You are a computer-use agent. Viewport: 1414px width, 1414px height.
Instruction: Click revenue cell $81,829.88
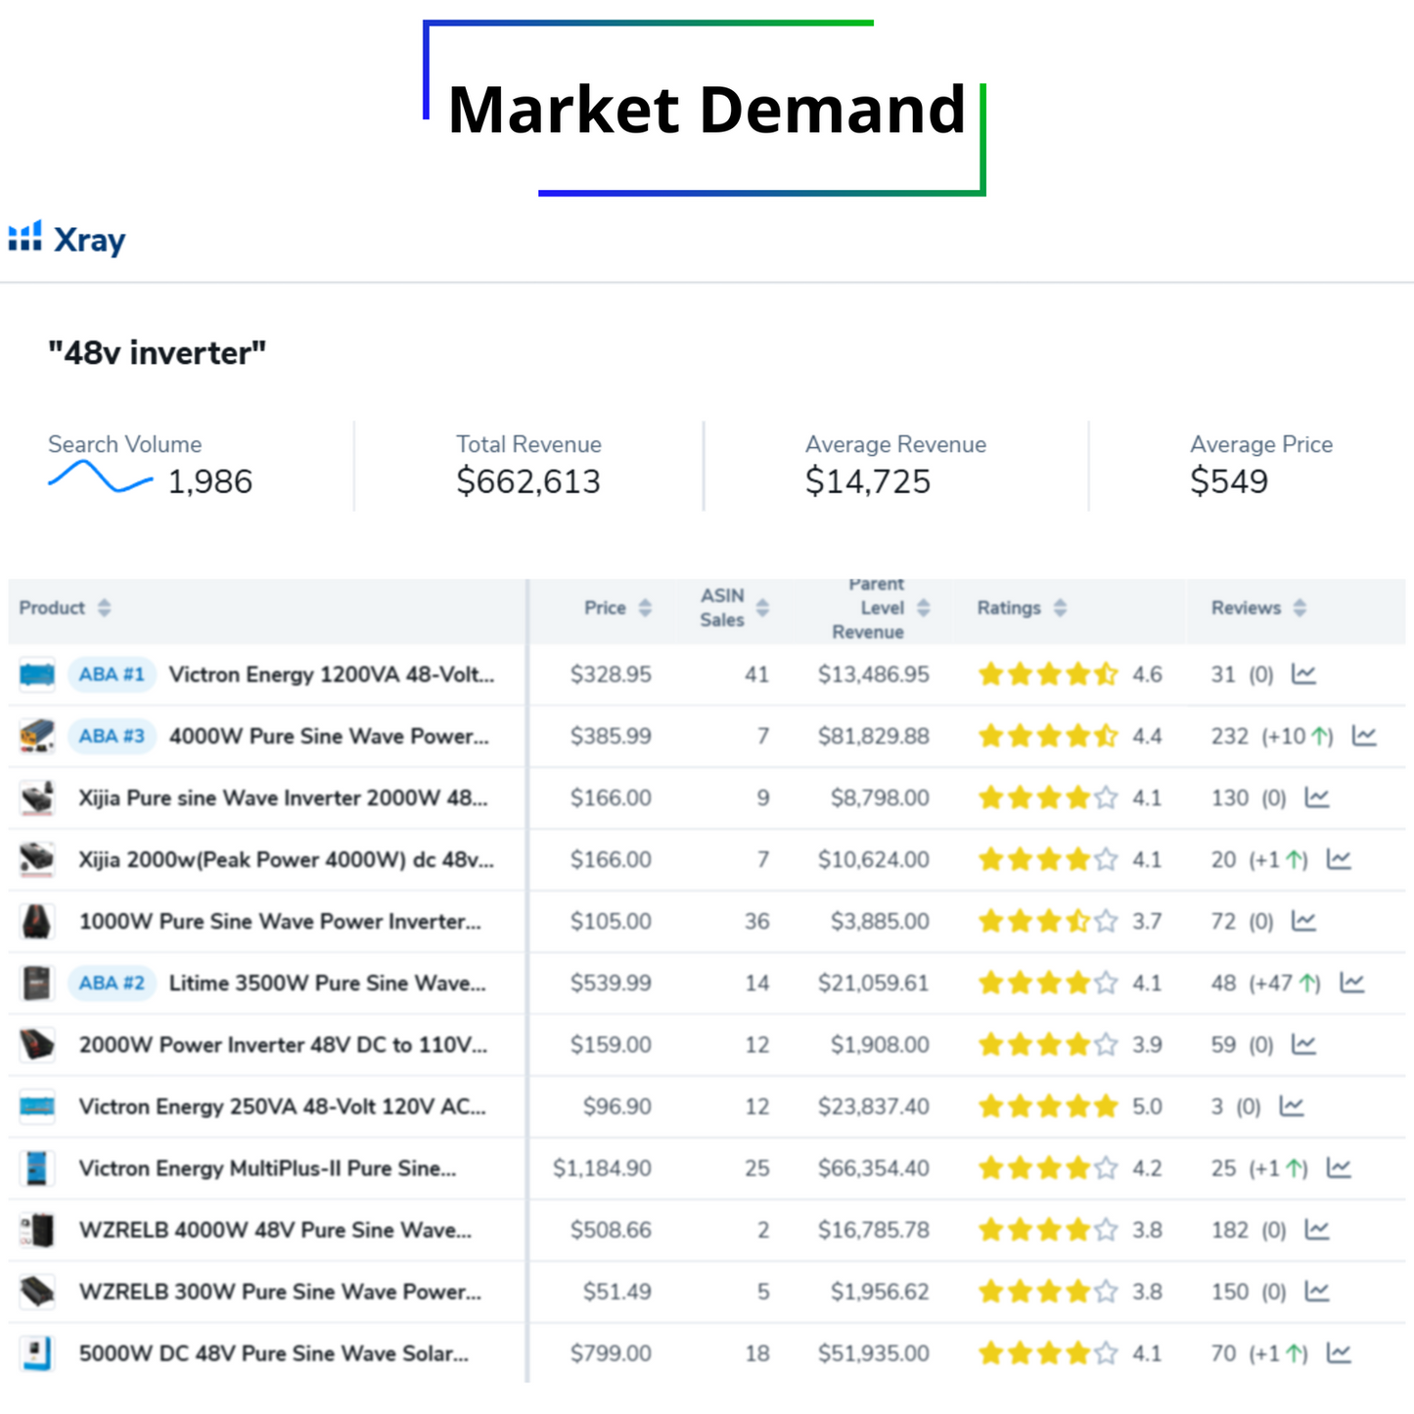click(x=874, y=736)
